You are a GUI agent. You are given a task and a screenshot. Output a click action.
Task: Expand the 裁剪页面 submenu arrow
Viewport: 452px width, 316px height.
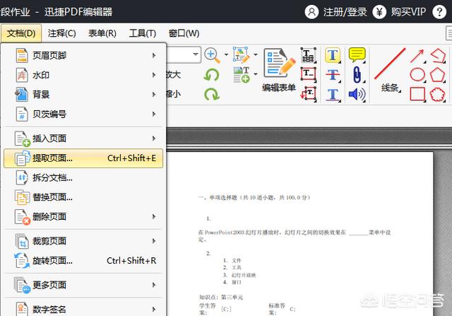point(154,240)
